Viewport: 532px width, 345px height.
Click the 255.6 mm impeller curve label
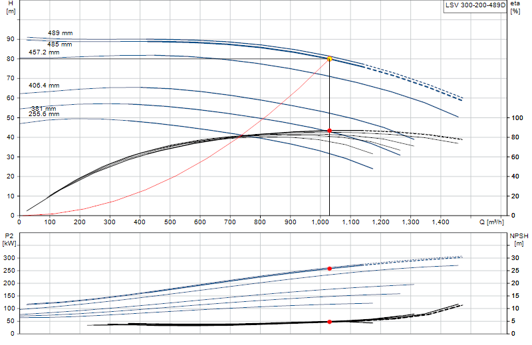click(x=44, y=113)
